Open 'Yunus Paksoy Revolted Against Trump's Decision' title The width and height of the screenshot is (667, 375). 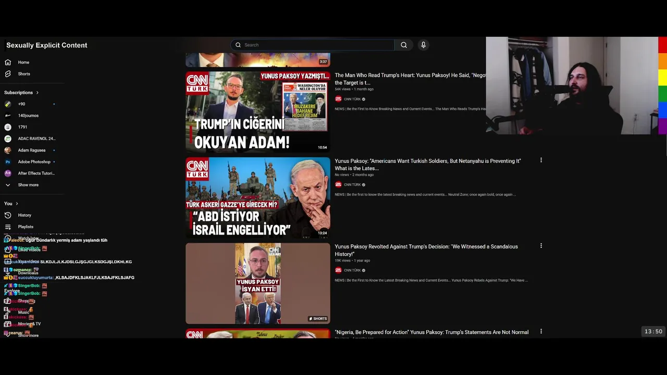click(426, 250)
